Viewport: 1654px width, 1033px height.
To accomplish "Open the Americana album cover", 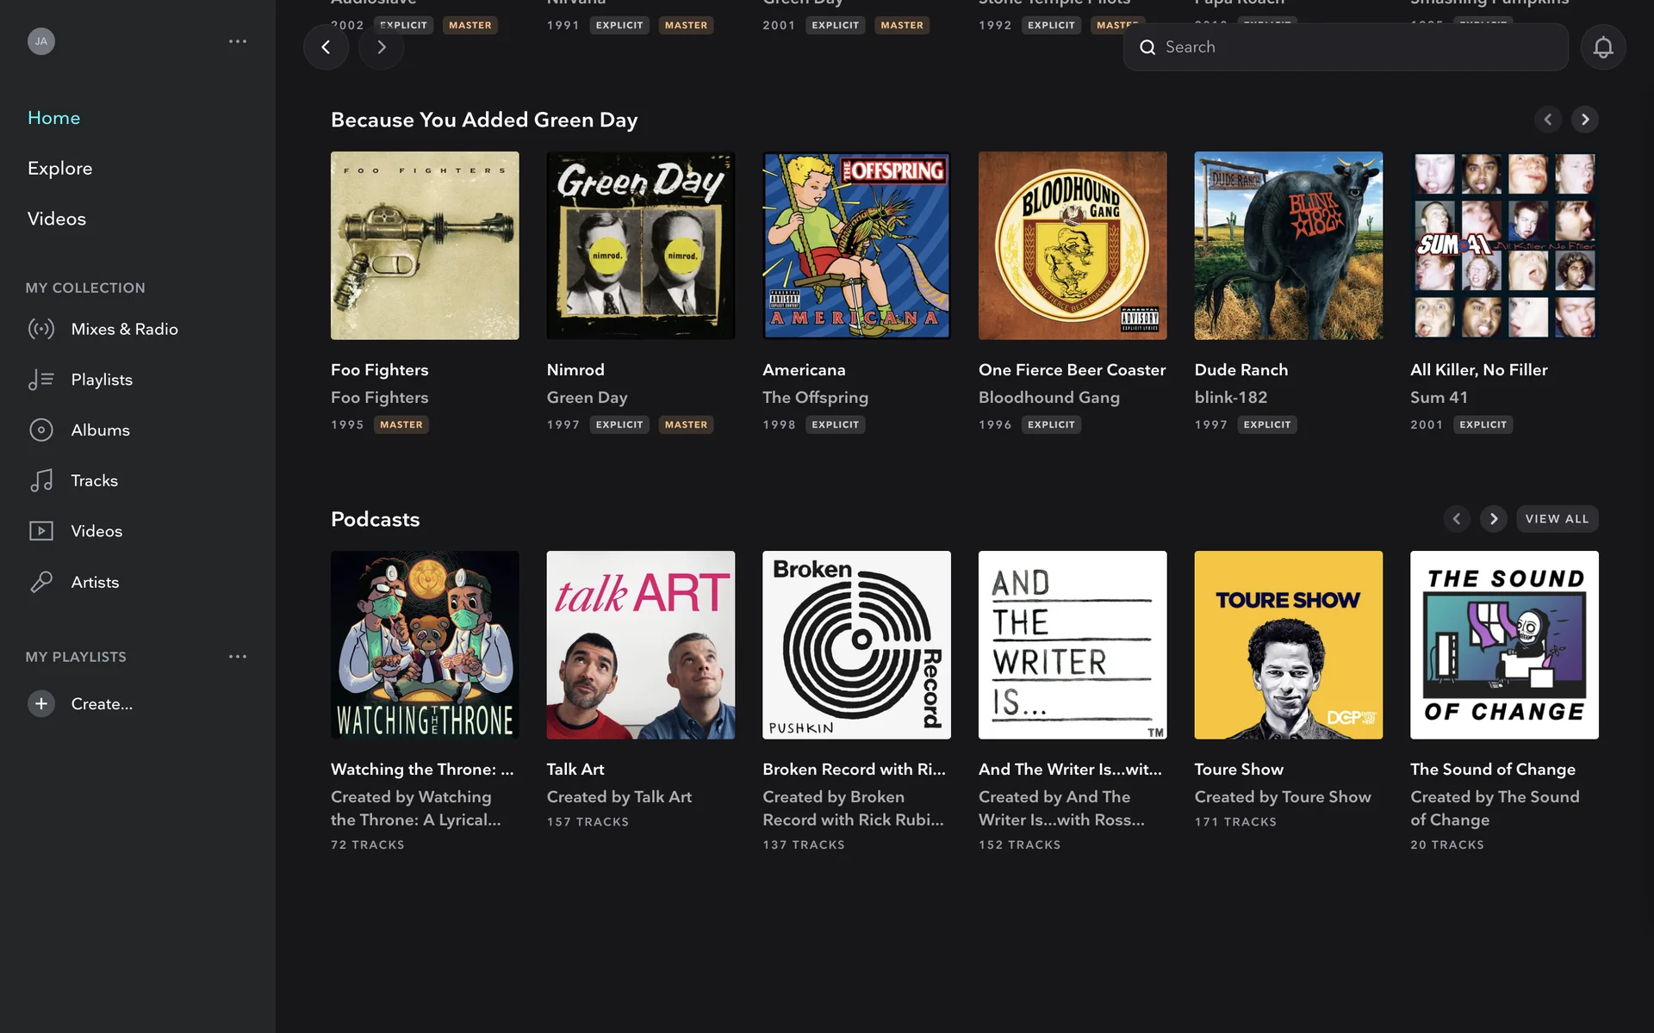I will [x=856, y=245].
